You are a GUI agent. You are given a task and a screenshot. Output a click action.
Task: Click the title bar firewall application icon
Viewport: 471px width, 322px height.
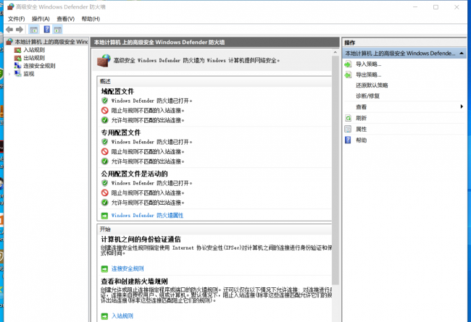11,7
